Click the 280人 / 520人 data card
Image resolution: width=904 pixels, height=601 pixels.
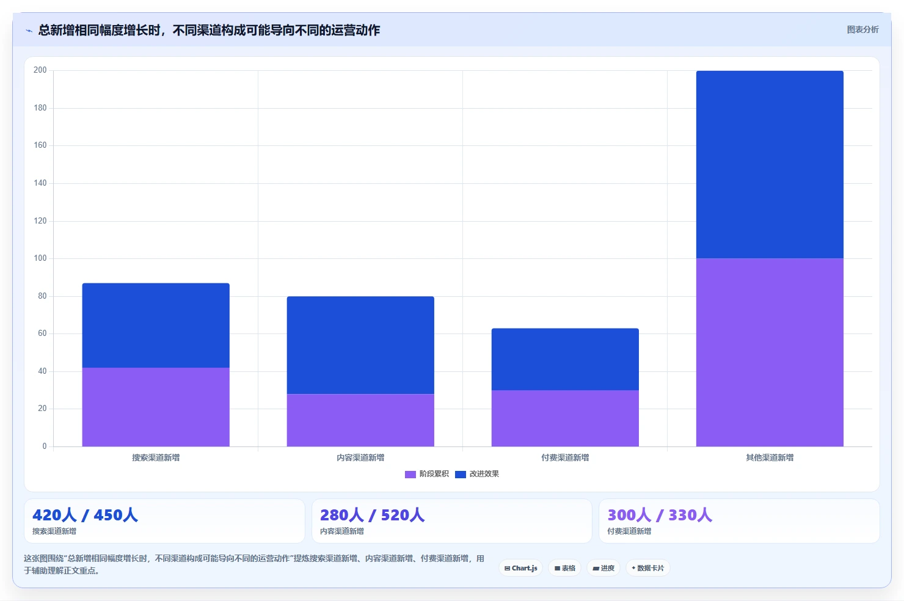click(452, 521)
